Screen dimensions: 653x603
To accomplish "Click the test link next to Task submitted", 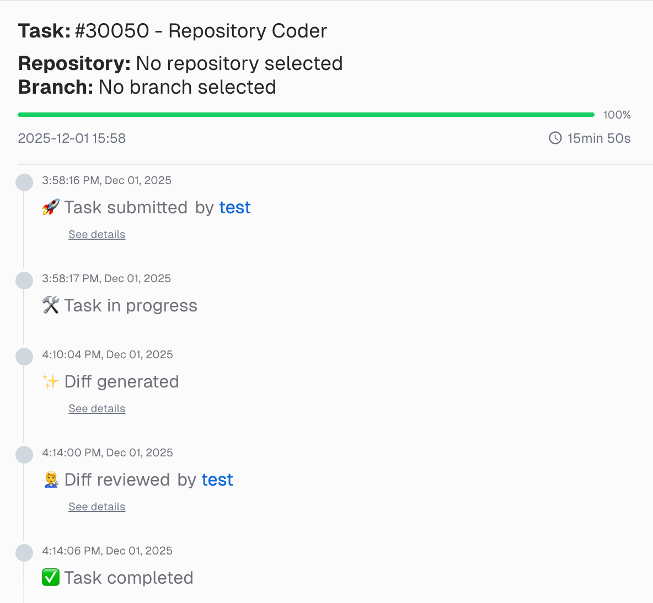I will click(235, 207).
